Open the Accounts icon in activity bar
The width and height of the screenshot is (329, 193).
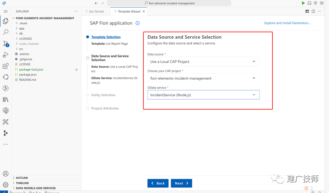(6, 174)
